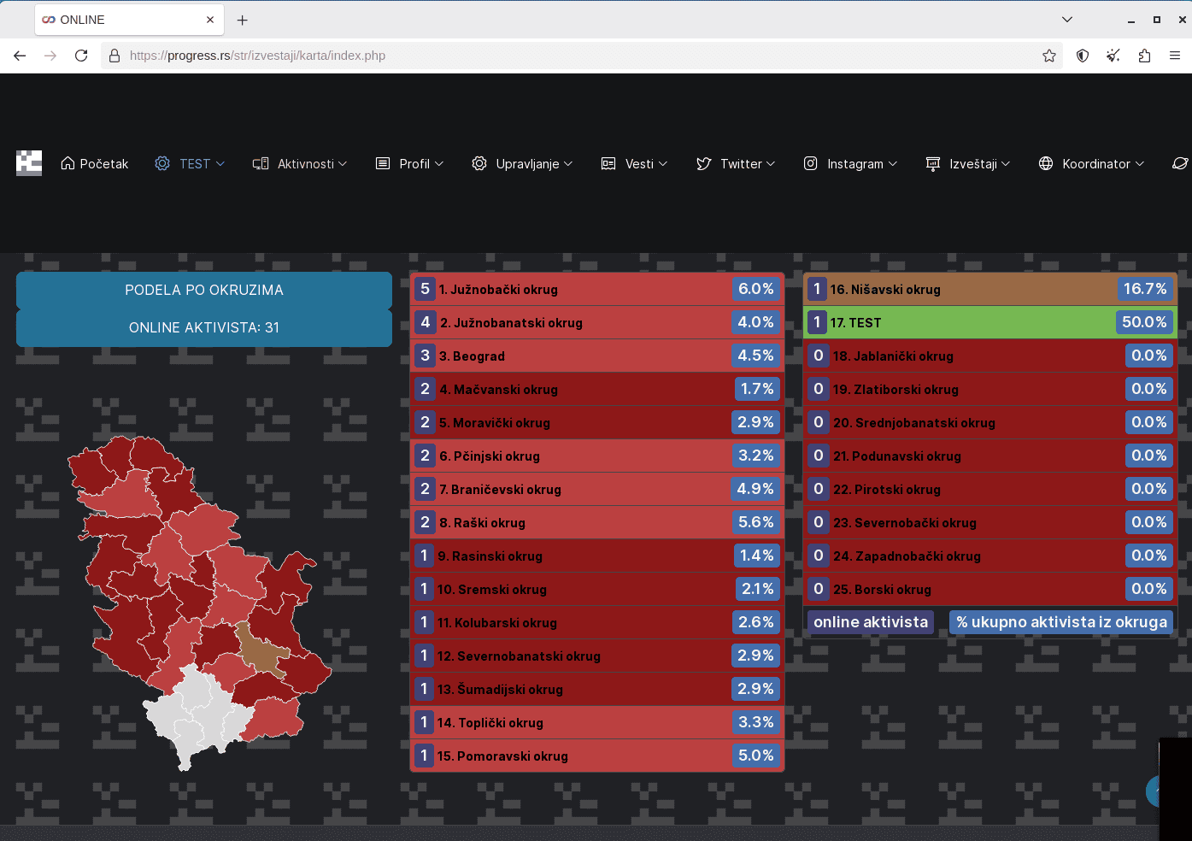Expand the Profil dropdown menu
This screenshot has height=841, width=1192.
point(410,163)
